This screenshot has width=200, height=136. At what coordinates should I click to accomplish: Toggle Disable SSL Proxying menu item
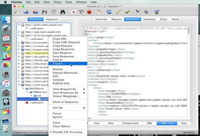[68, 132]
